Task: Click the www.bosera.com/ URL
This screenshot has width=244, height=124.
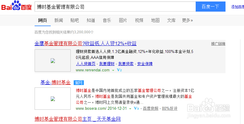Action: pos(91,108)
